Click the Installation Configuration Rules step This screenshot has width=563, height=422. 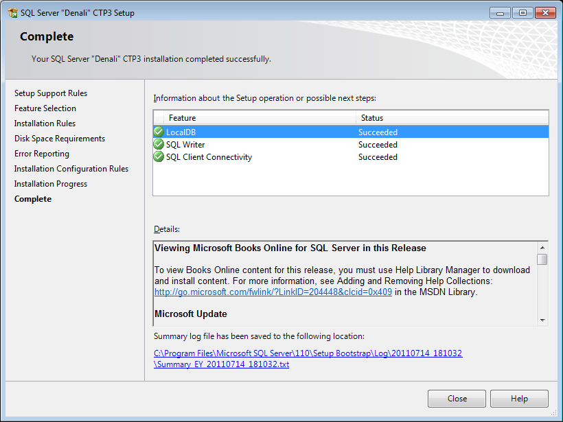(71, 169)
